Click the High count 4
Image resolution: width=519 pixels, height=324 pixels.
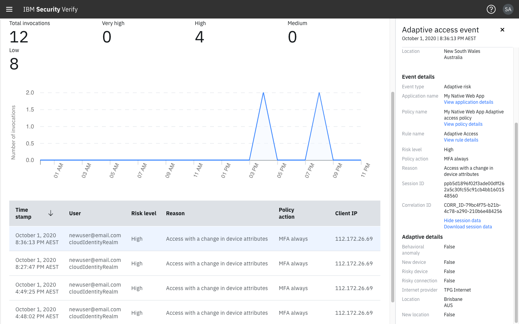coord(200,37)
